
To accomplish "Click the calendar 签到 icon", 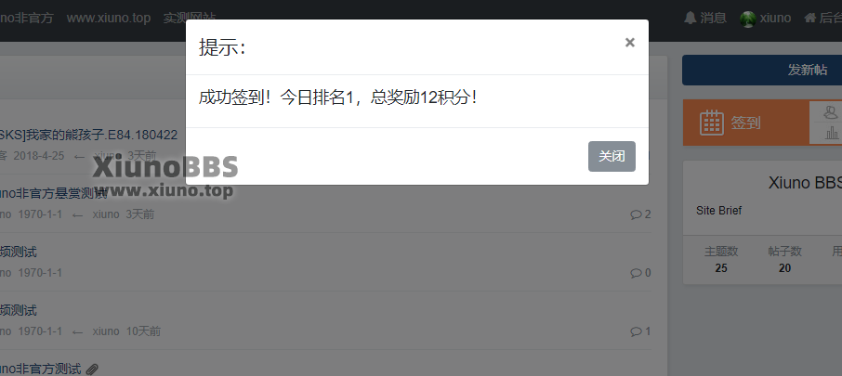I will point(712,123).
